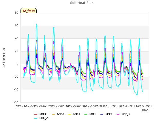This screenshot has width=164, height=123.
Task: Click the Nov 21 x-axis date label
Action: pyautogui.click(x=20, y=106)
